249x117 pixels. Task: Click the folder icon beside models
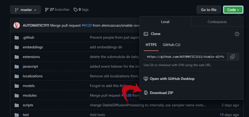coord(17,86)
